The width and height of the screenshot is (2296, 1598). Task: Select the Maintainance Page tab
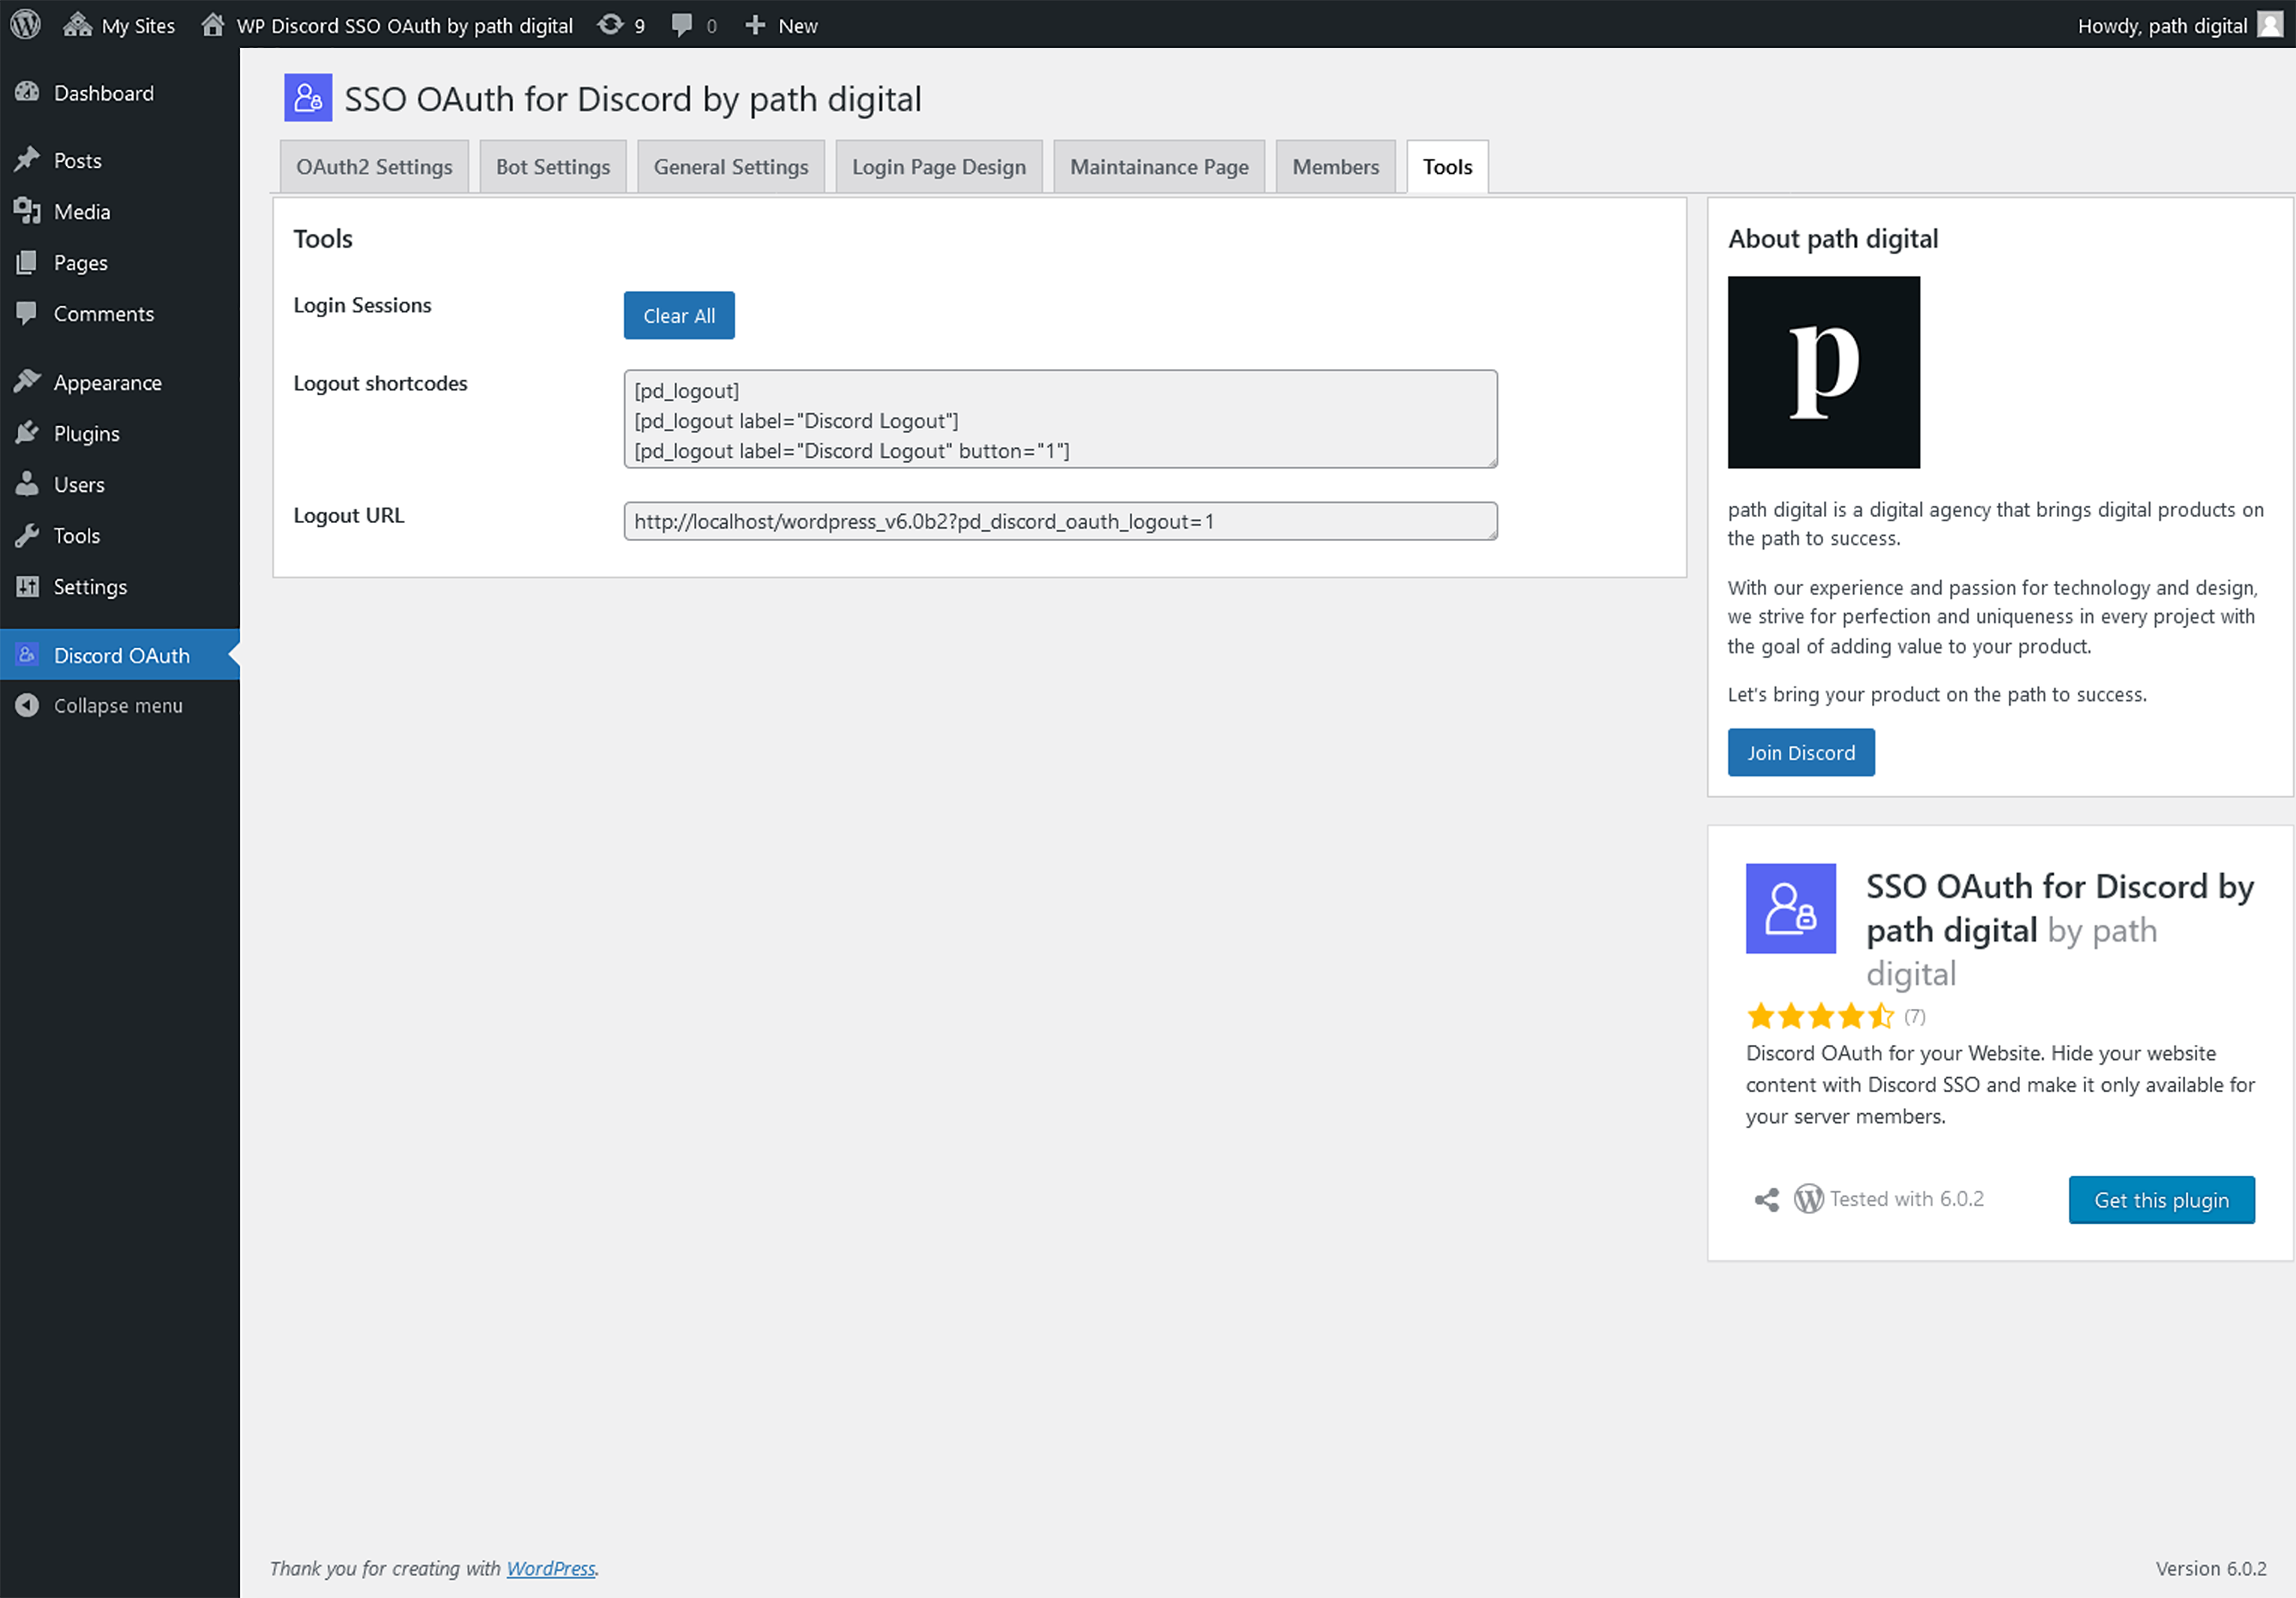(x=1159, y=167)
